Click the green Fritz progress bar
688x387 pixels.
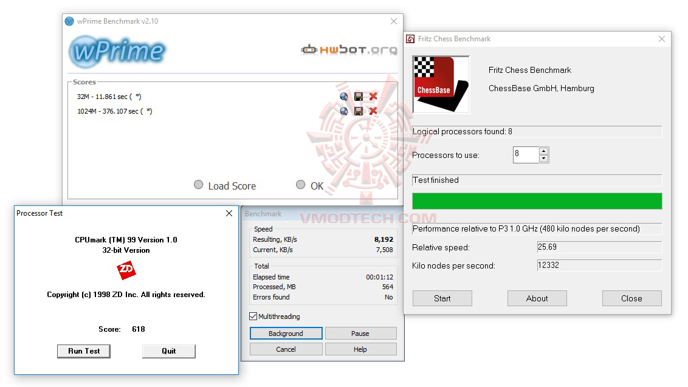[x=537, y=201]
